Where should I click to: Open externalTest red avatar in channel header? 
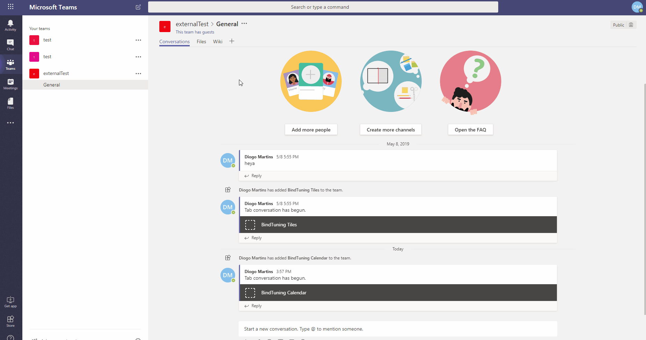click(x=165, y=27)
